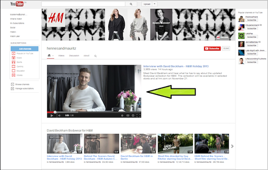Click the Popular on YouTube icon
268x170 pixels.
click(13, 54)
